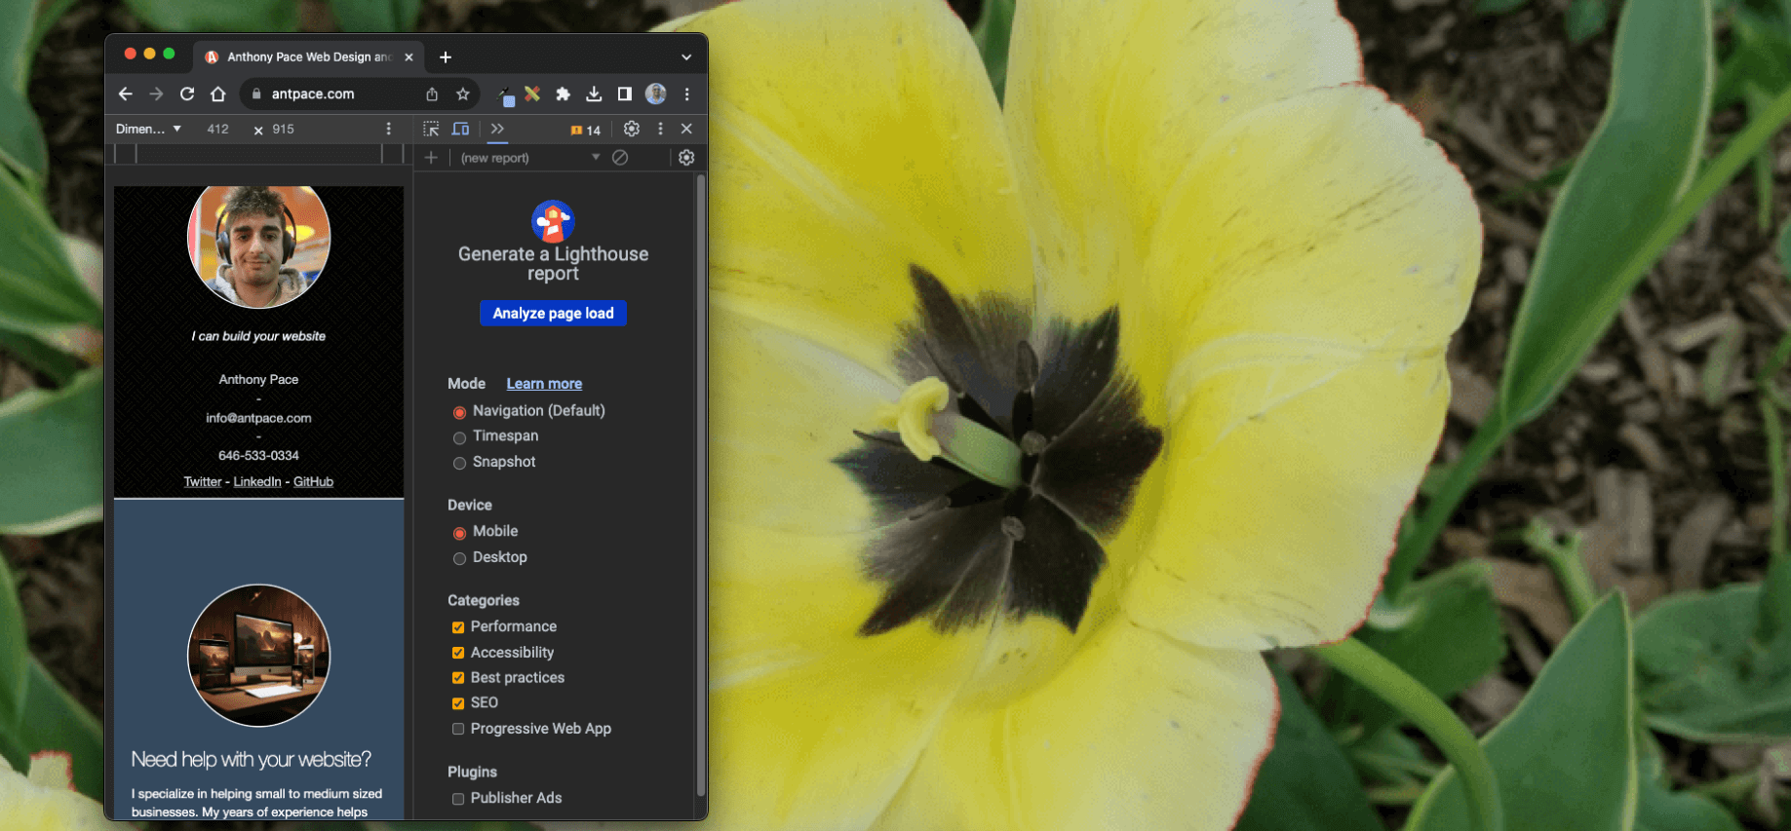Open the Twitter link

[203, 482]
